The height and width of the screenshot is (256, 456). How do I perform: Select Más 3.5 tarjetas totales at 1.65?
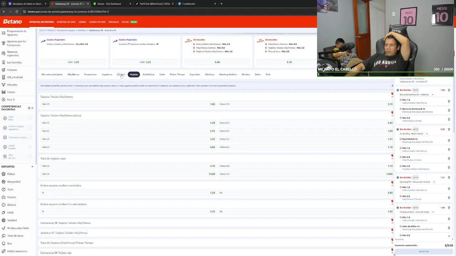click(128, 104)
